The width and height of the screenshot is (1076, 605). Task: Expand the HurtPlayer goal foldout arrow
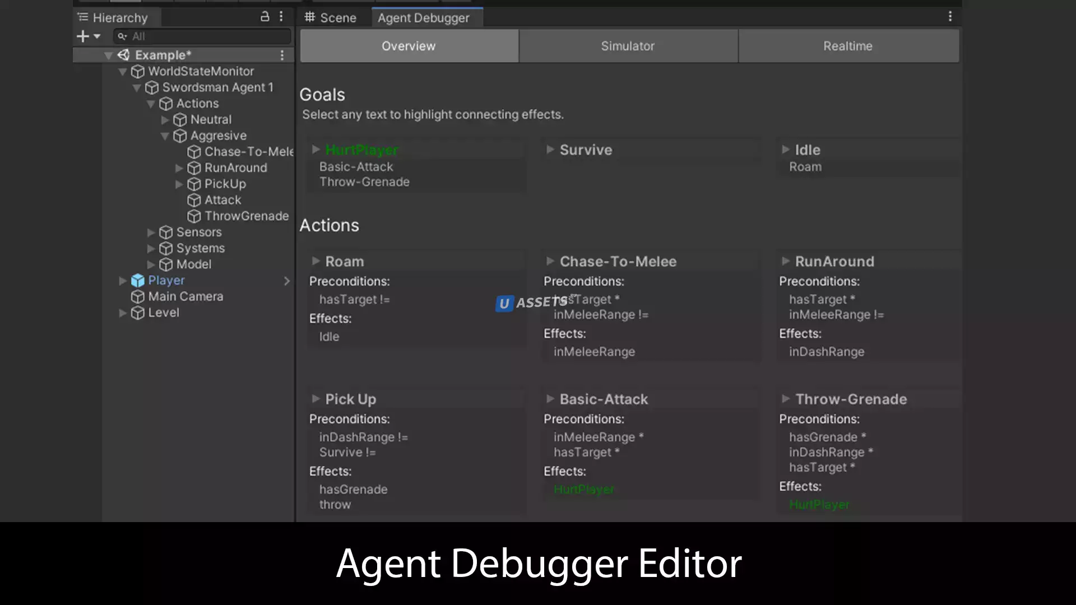(316, 150)
